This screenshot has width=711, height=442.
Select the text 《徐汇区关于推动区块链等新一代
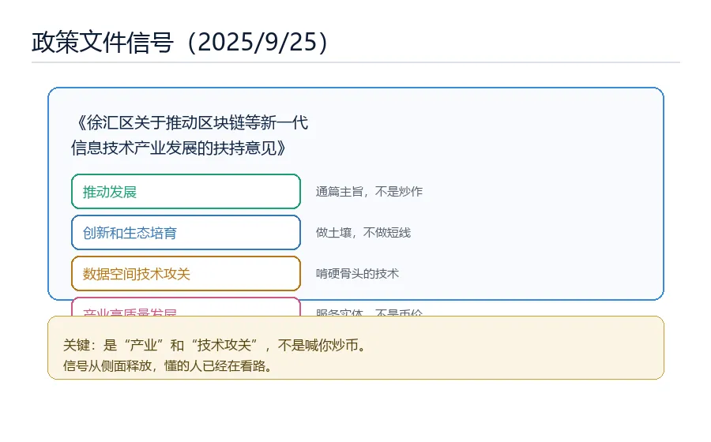[x=192, y=122]
